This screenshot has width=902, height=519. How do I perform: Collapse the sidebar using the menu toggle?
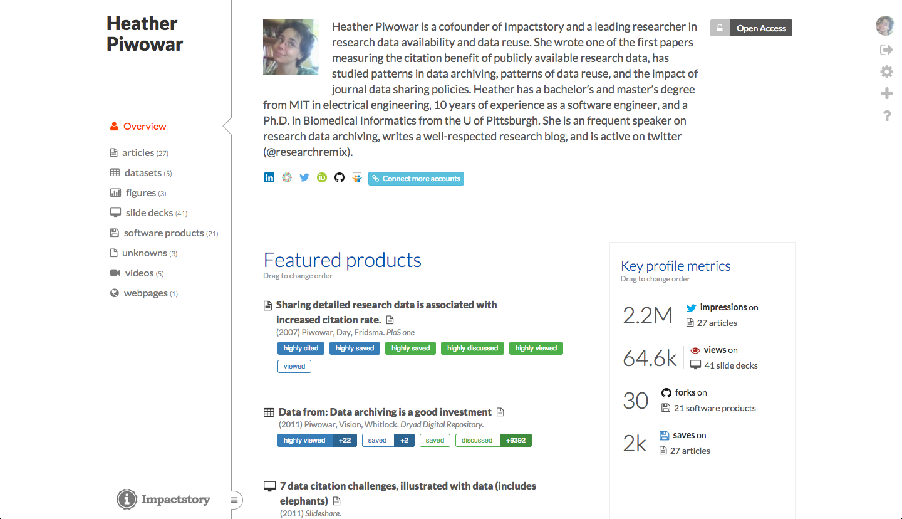click(234, 500)
